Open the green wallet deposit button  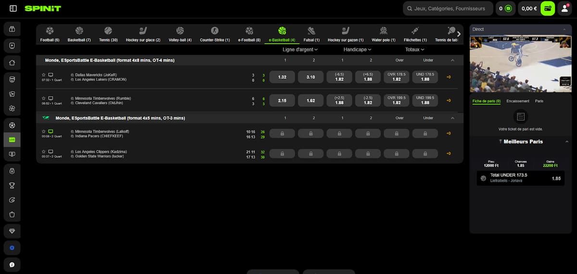tap(548, 8)
